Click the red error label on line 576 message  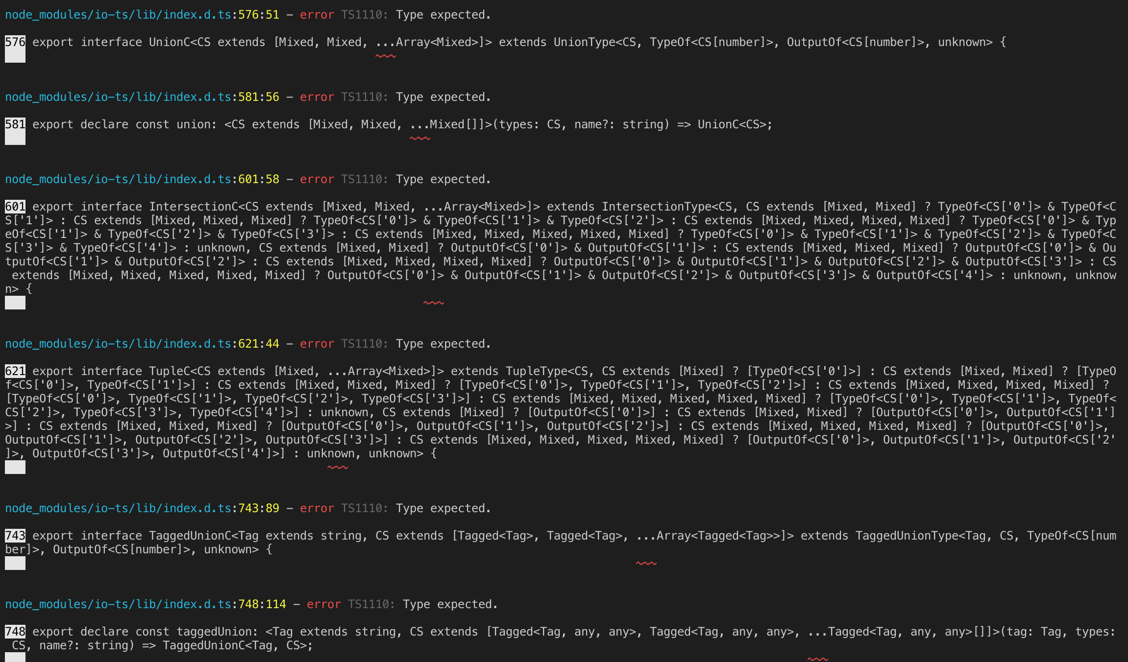317,15
